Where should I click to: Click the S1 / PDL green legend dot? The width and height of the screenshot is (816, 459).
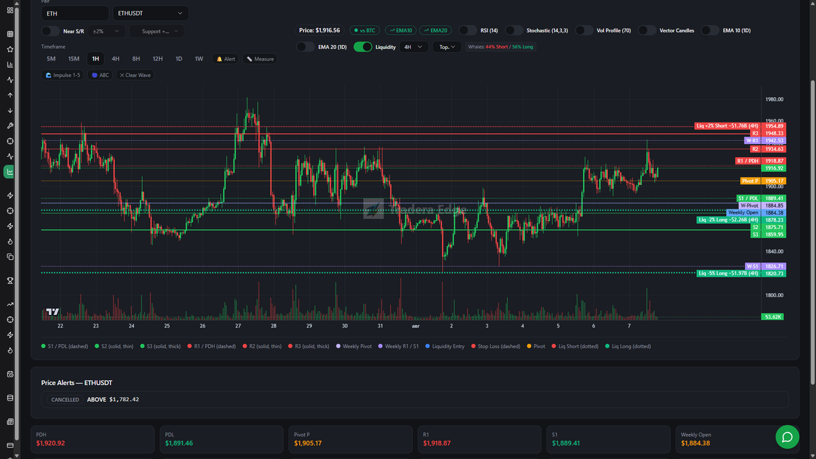click(x=44, y=346)
